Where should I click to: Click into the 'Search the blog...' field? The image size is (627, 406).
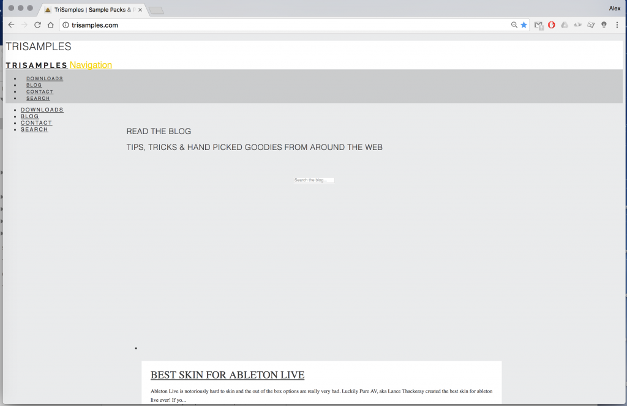(x=314, y=180)
